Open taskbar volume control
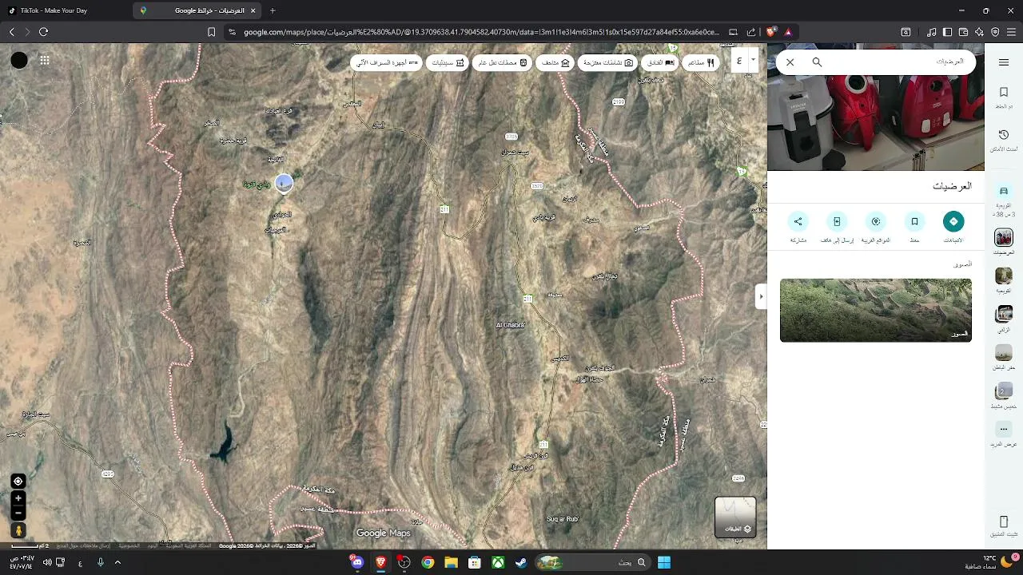 (x=47, y=562)
